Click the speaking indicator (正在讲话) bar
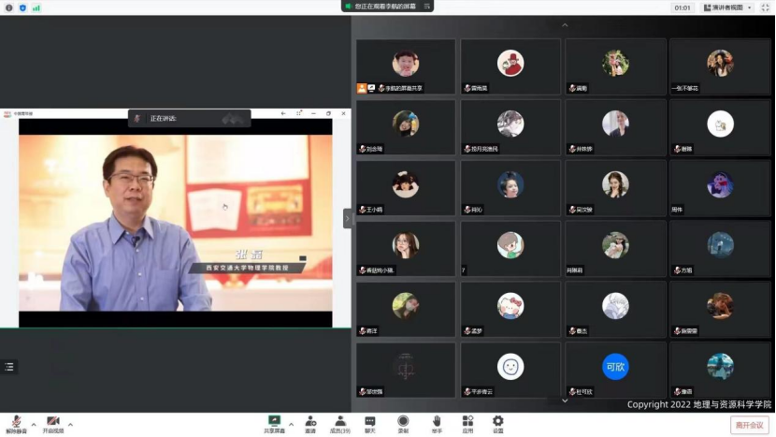This screenshot has height=437, width=776. pos(190,119)
